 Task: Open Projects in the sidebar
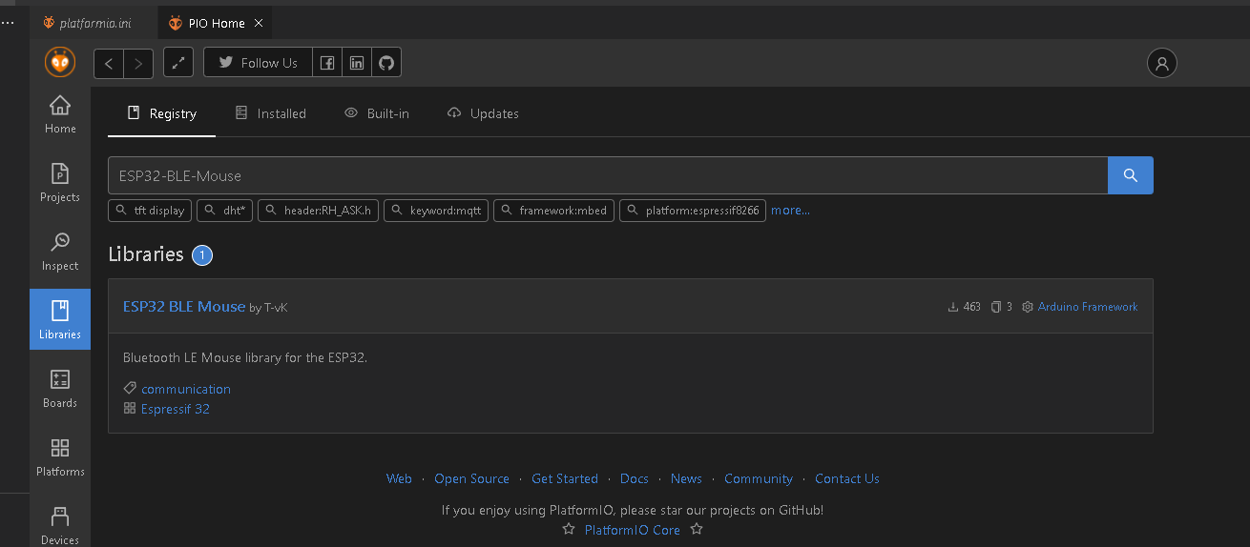(60, 183)
